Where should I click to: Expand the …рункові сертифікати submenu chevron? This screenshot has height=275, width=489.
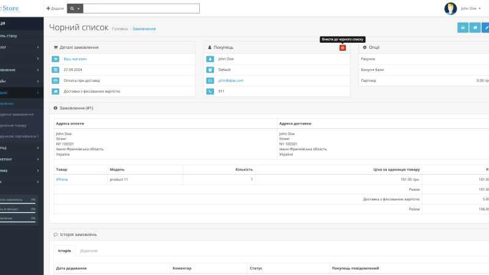click(x=38, y=136)
